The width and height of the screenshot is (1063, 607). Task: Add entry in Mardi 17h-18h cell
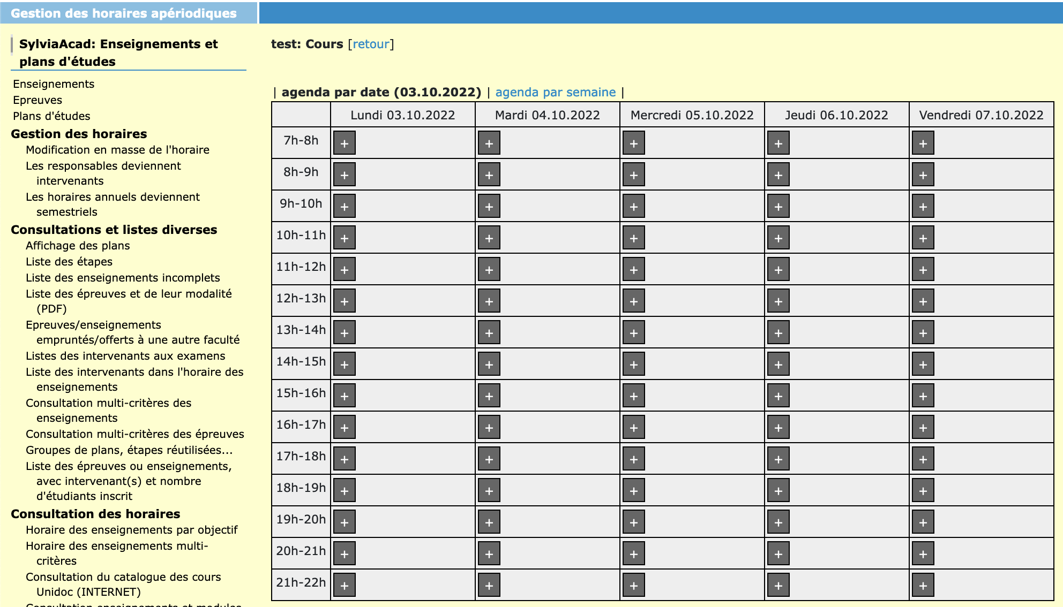(x=489, y=459)
